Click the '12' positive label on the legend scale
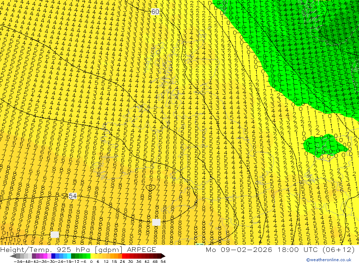 point(106,262)
